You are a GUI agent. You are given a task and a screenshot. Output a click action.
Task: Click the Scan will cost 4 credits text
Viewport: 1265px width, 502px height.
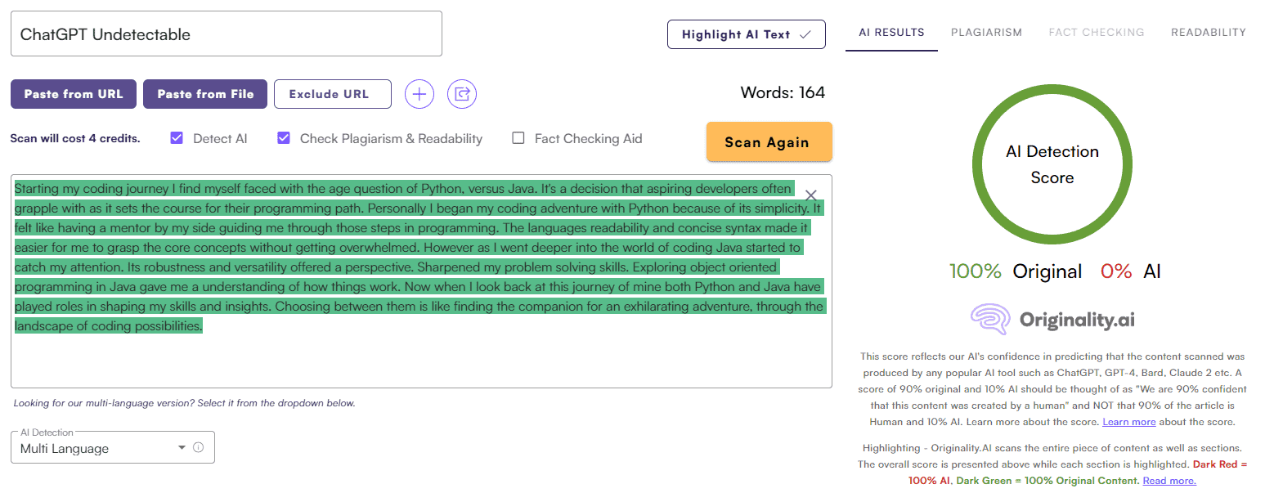[75, 138]
